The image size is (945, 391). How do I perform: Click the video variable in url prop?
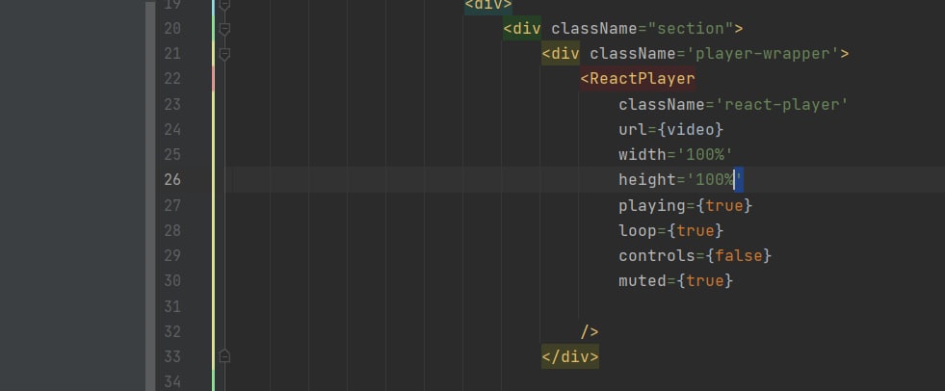click(691, 129)
